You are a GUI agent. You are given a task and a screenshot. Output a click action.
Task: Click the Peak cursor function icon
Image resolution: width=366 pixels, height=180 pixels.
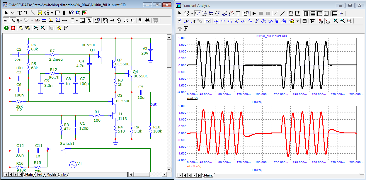pyautogui.click(x=230, y=21)
